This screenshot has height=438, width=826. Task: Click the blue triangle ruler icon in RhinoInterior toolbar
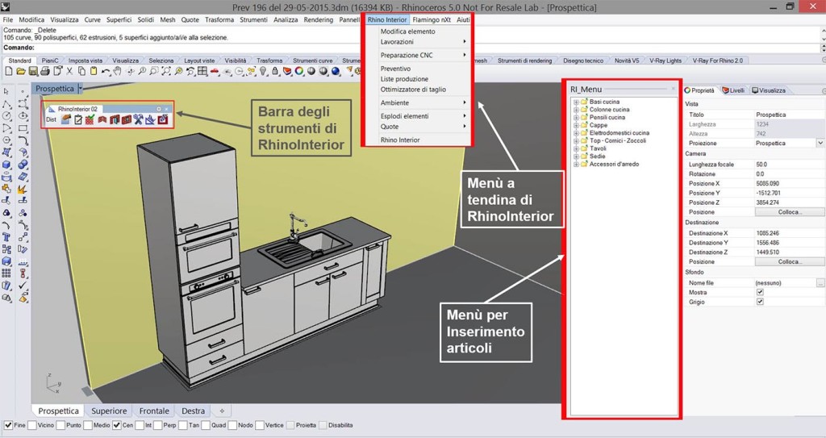coord(150,119)
